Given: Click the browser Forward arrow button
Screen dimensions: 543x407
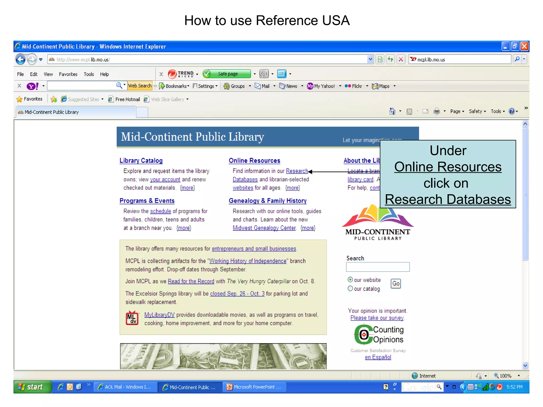Looking at the screenshot, I should [32, 59].
